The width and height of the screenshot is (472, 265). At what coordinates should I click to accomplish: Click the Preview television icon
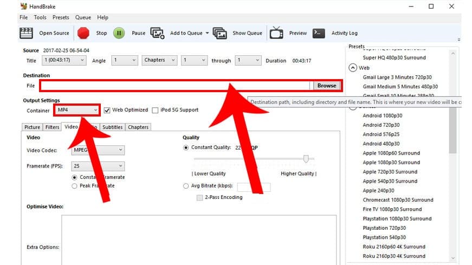point(276,33)
